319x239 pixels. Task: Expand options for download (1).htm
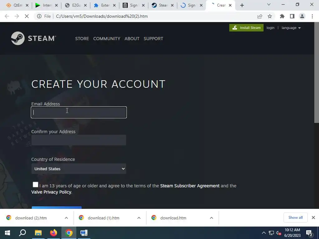coord(139,218)
